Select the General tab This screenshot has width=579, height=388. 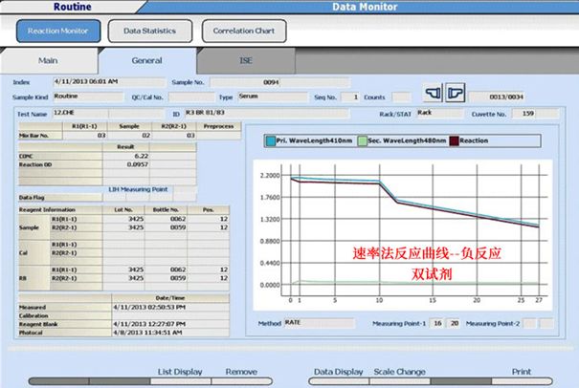tap(147, 61)
